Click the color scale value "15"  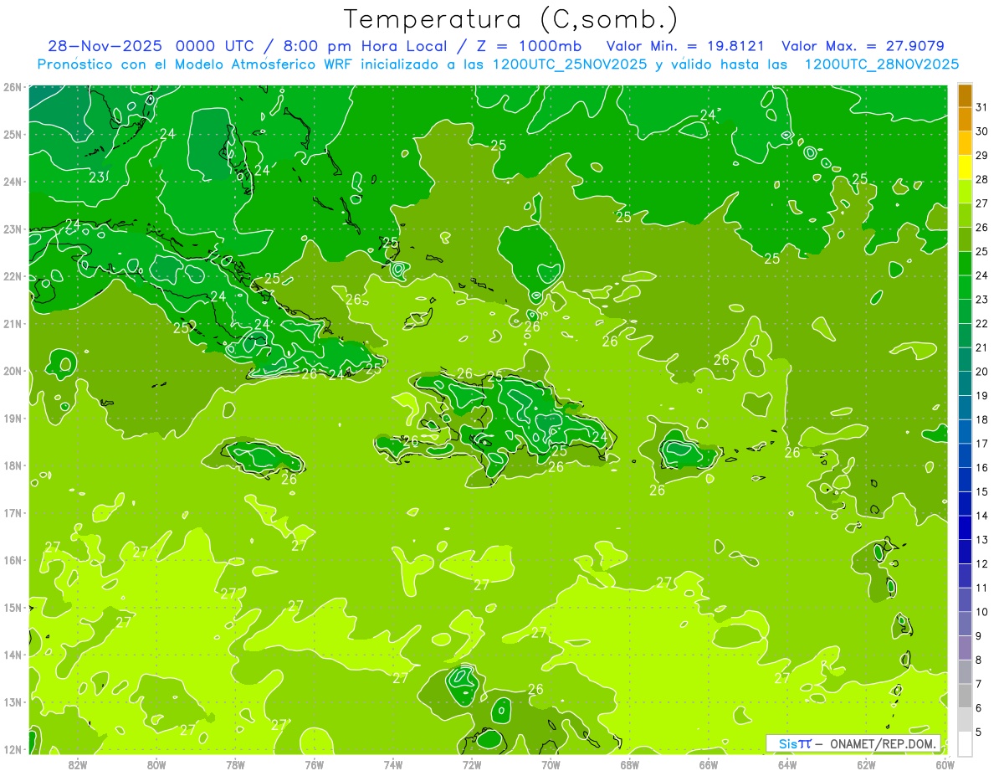[x=982, y=492]
